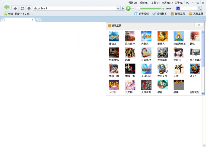Click 其他工具 toolbar button
This screenshot has height=147, width=206.
[196, 14]
